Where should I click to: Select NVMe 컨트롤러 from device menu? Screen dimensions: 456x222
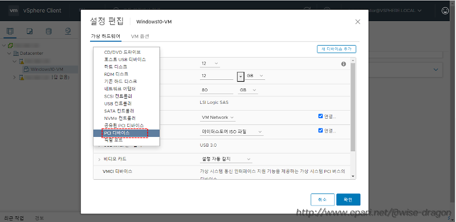pos(126,118)
